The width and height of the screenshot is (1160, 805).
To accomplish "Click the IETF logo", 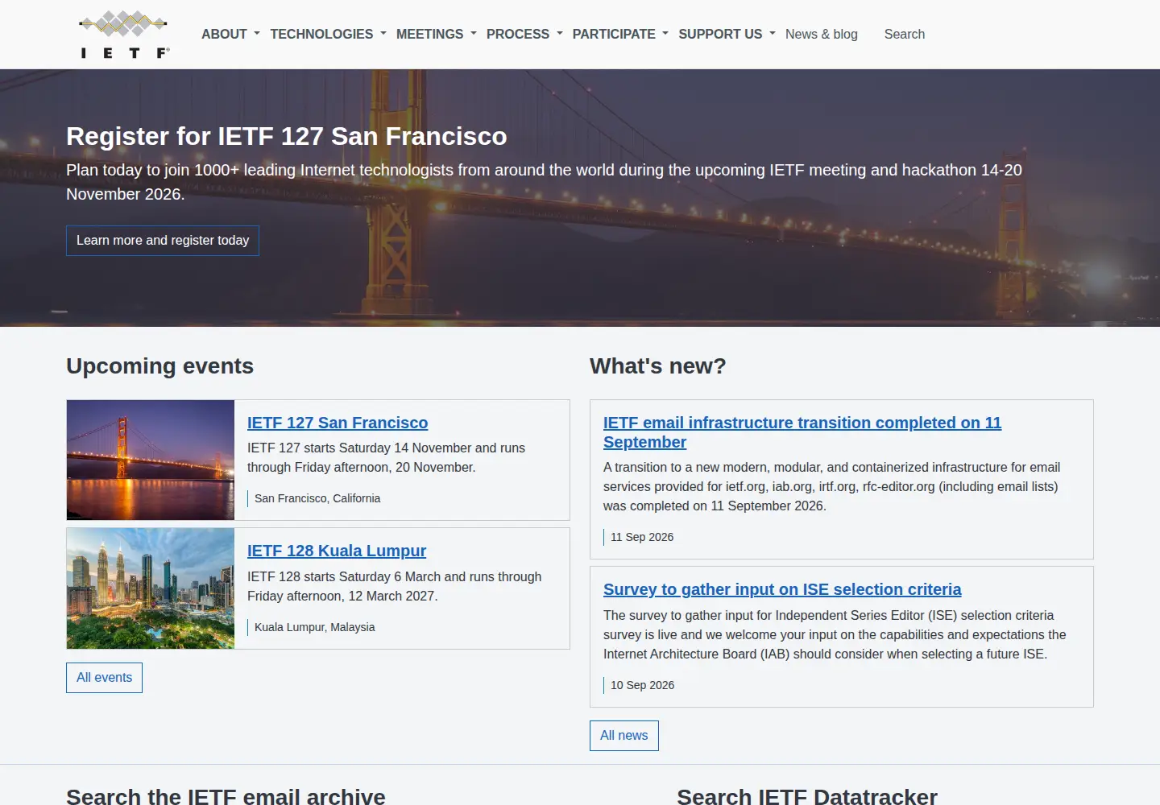I will [124, 35].
